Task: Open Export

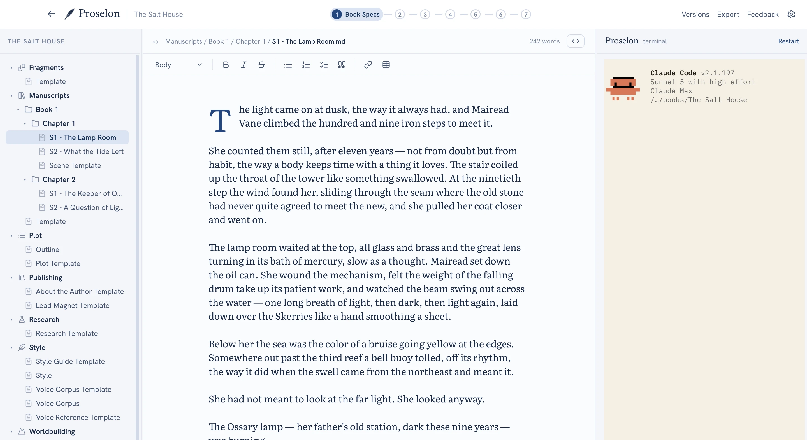Action: coord(728,14)
